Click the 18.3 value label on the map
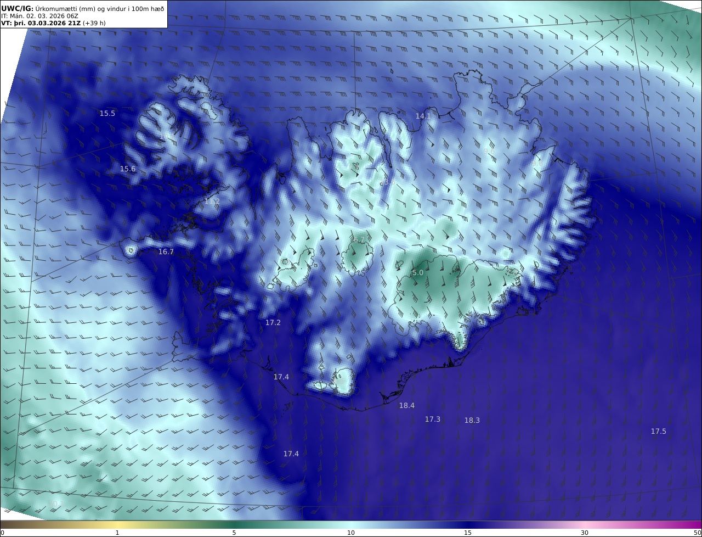702x537 pixels. click(x=472, y=421)
